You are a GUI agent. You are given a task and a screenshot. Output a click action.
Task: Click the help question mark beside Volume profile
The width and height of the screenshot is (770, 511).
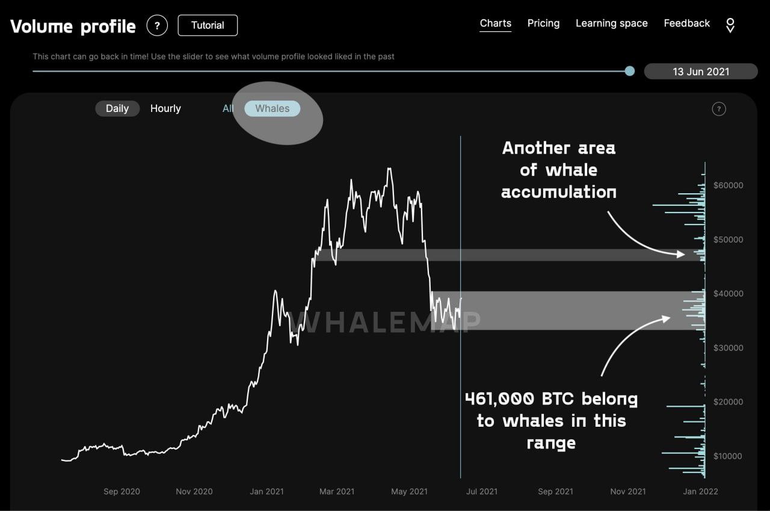[x=157, y=26]
